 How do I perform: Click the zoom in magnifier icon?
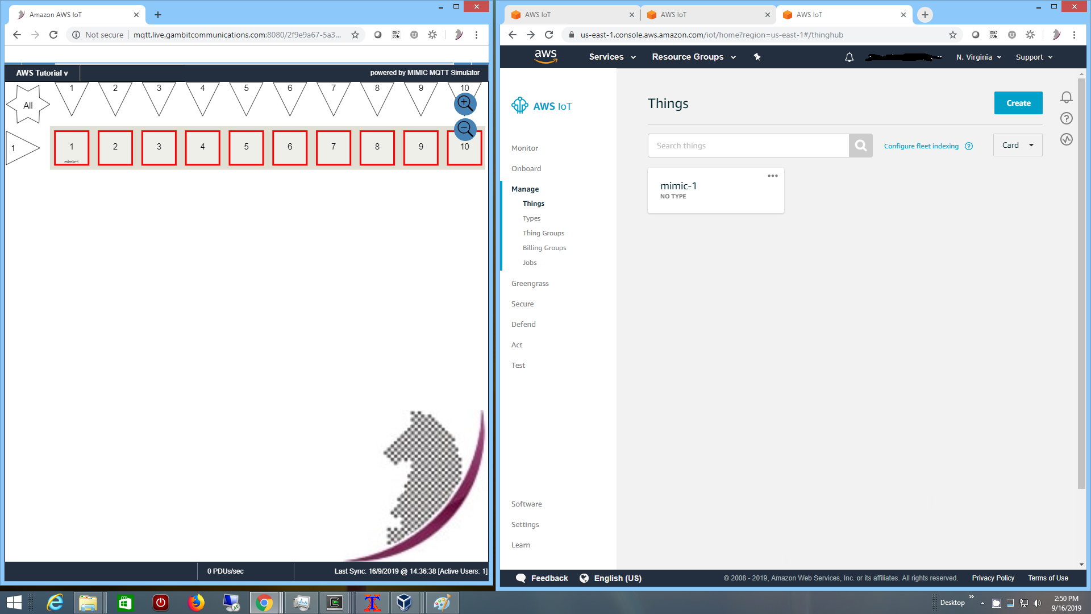[x=465, y=103]
